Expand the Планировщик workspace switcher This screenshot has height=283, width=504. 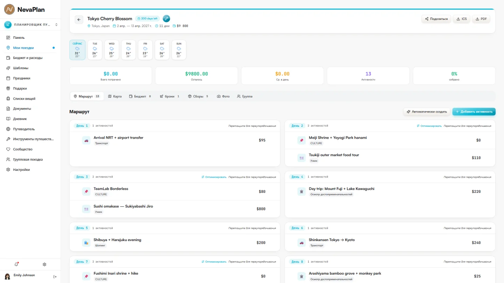point(30,25)
